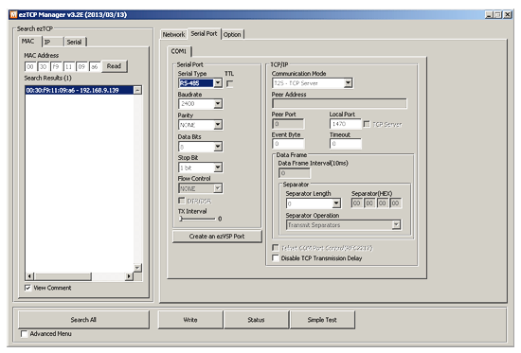
Task: Open the Flow Control dropdown
Action: tap(218, 188)
